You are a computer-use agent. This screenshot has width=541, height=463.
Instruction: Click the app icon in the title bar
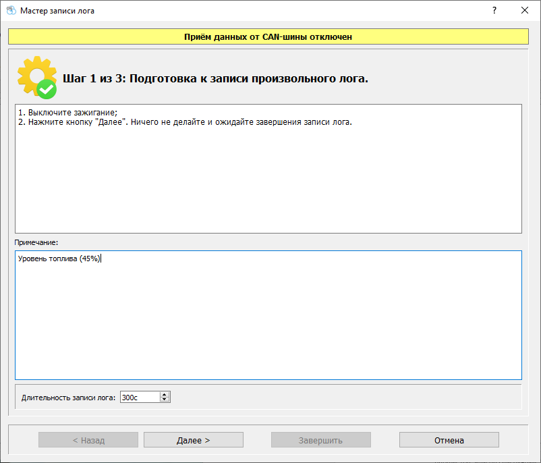tap(11, 11)
